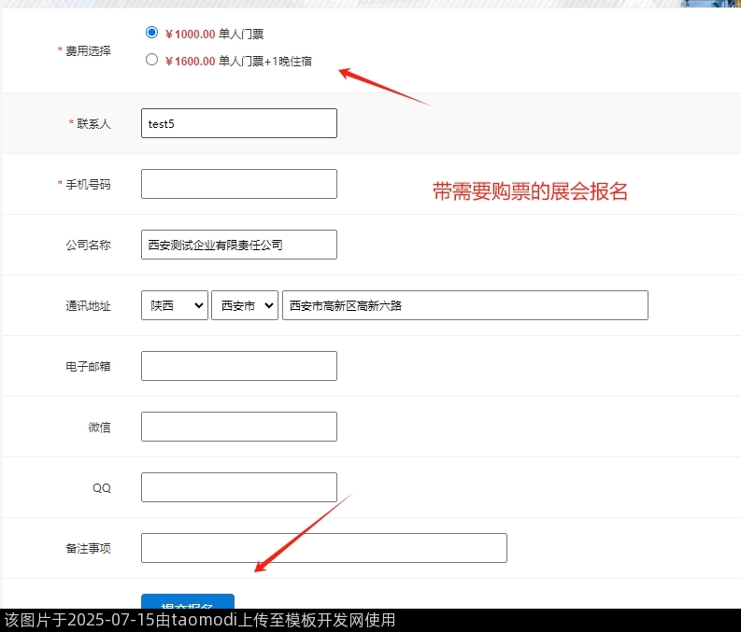Click the 费用选择 required field label
Viewport: 741px width, 632px height.
pos(87,51)
